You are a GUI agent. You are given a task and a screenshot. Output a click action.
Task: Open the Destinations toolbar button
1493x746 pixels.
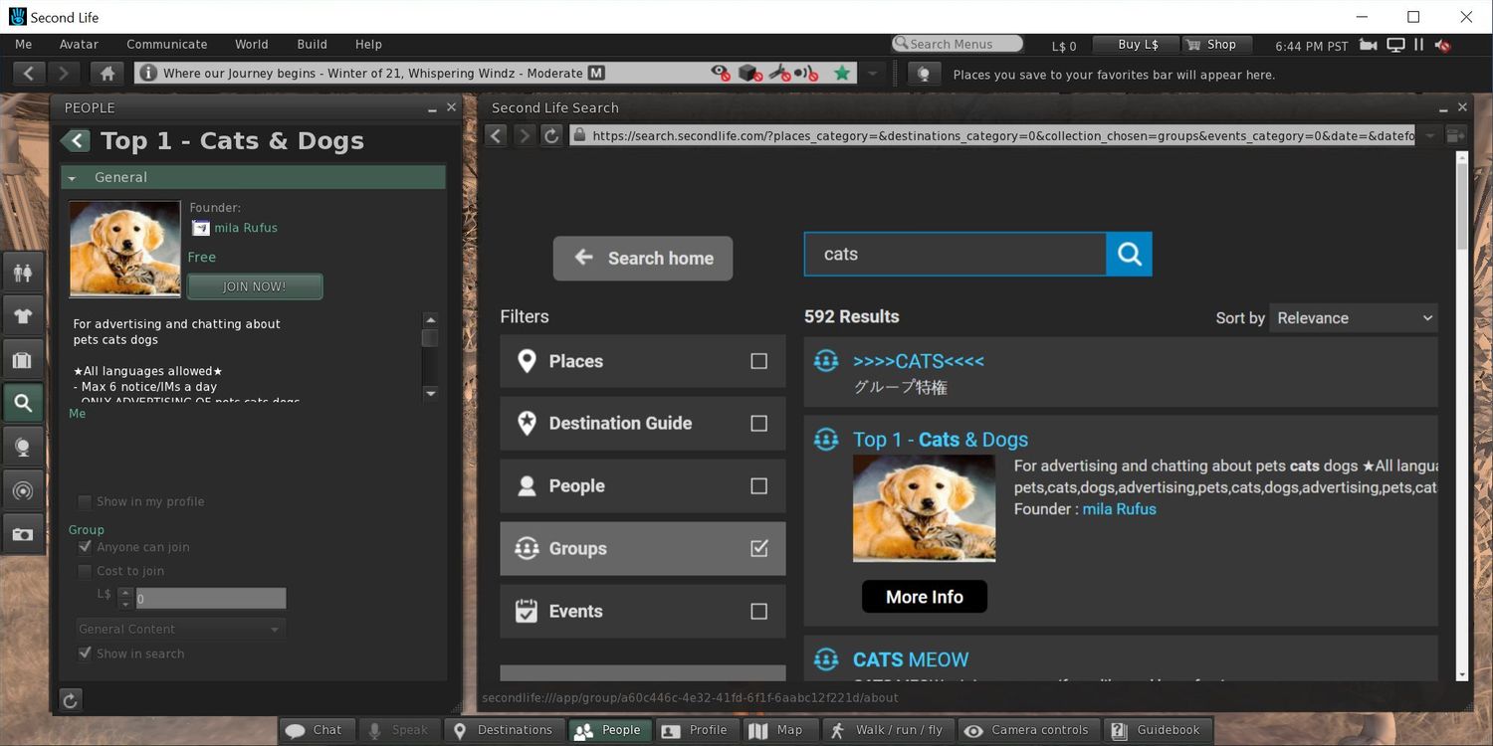tap(503, 730)
